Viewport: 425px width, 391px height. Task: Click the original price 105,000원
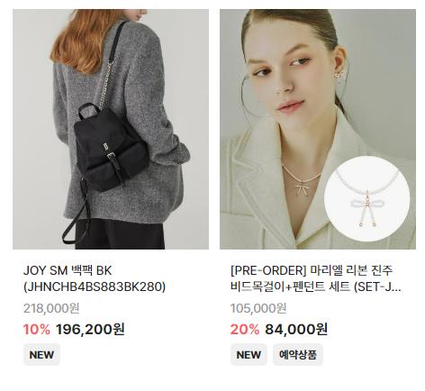[258, 308]
